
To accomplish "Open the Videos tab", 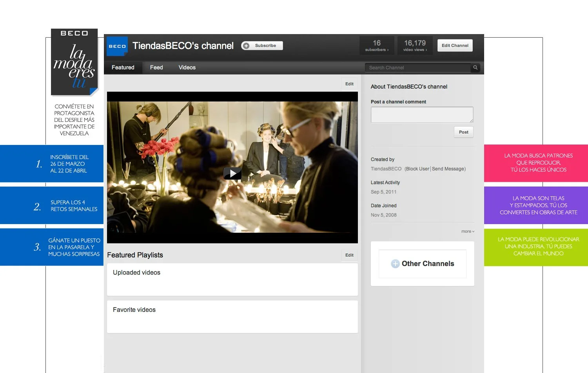I will tap(187, 67).
